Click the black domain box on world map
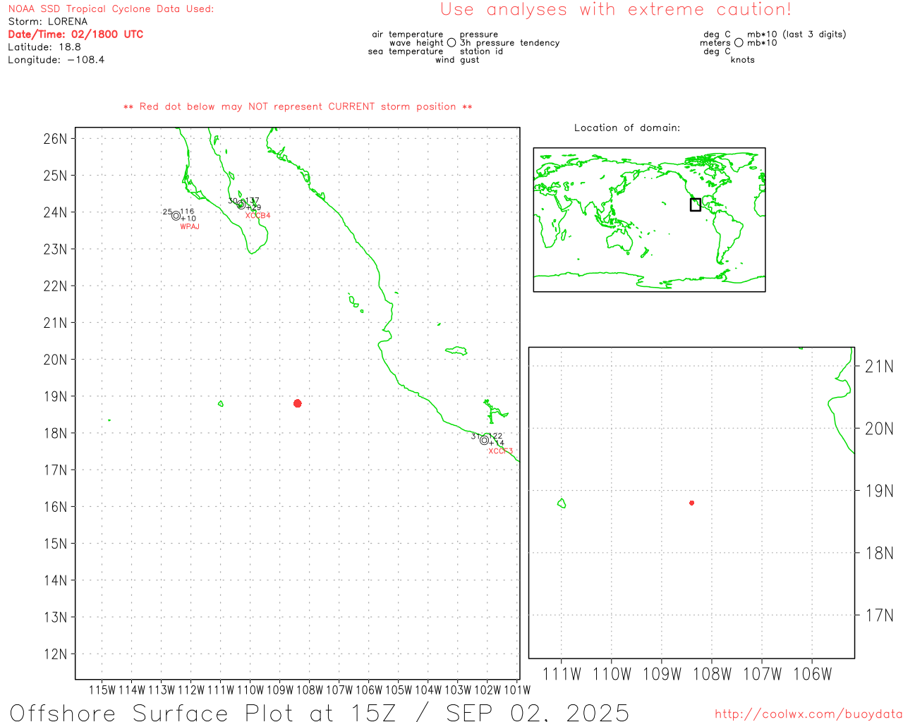 click(696, 204)
